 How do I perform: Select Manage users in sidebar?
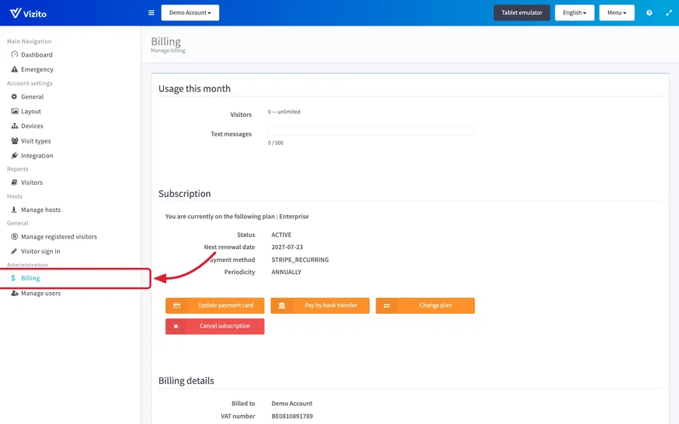[35, 293]
